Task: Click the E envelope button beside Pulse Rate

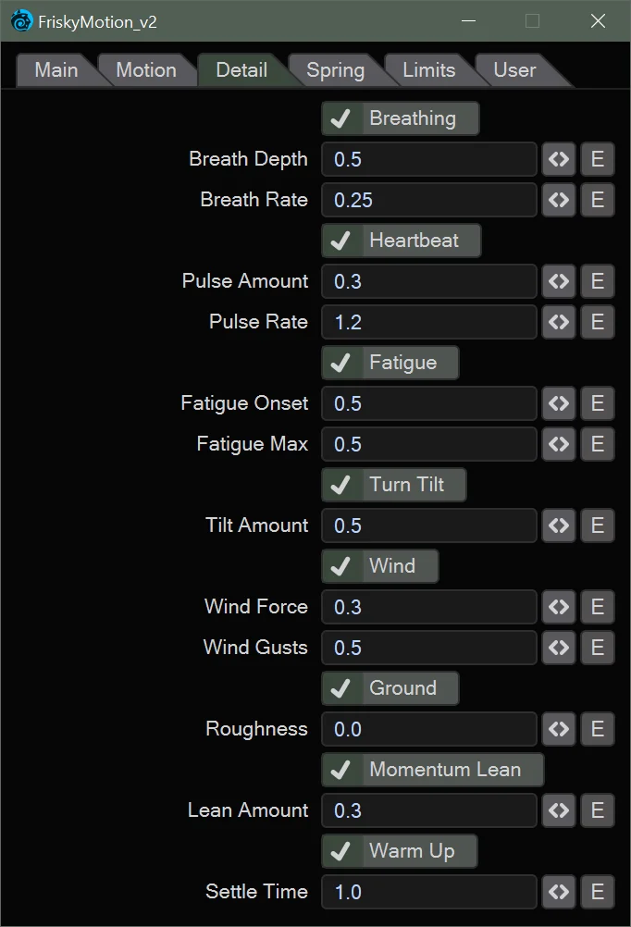Action: pyautogui.click(x=597, y=322)
